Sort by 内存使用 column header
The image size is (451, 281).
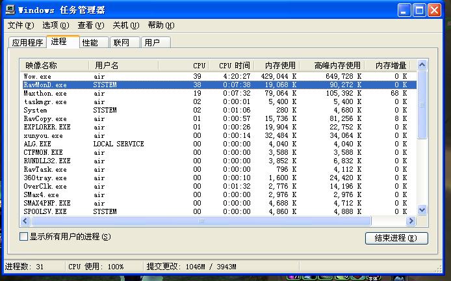point(277,65)
